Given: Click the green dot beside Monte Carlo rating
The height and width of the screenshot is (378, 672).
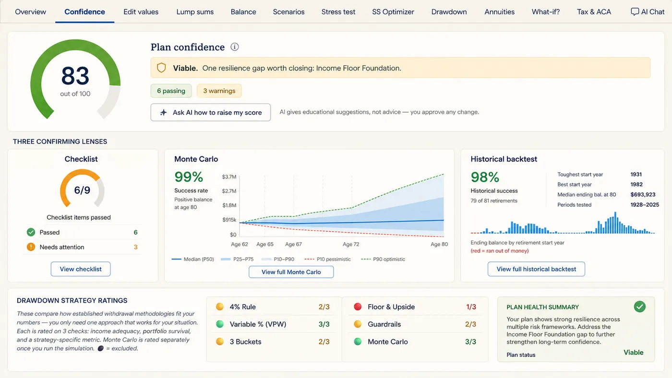Looking at the screenshot, I should [358, 342].
